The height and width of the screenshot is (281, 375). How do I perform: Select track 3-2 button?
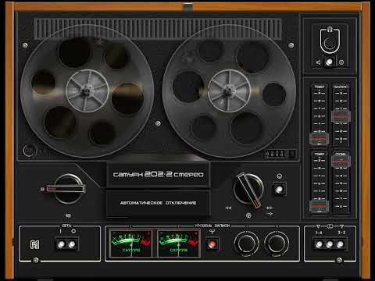tap(340, 244)
